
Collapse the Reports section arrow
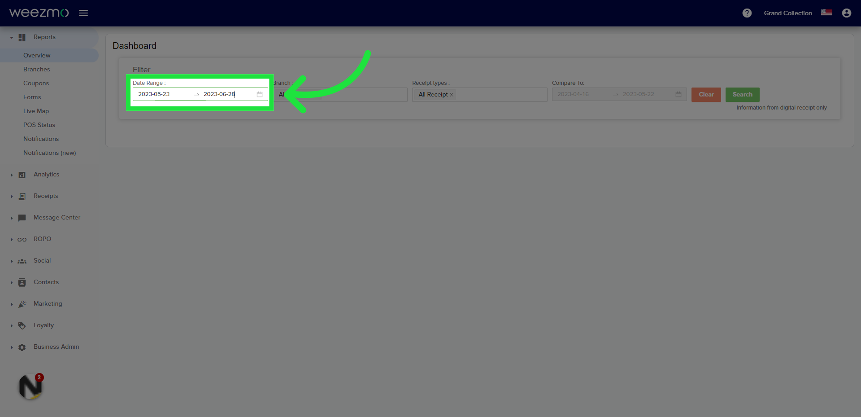pyautogui.click(x=12, y=38)
